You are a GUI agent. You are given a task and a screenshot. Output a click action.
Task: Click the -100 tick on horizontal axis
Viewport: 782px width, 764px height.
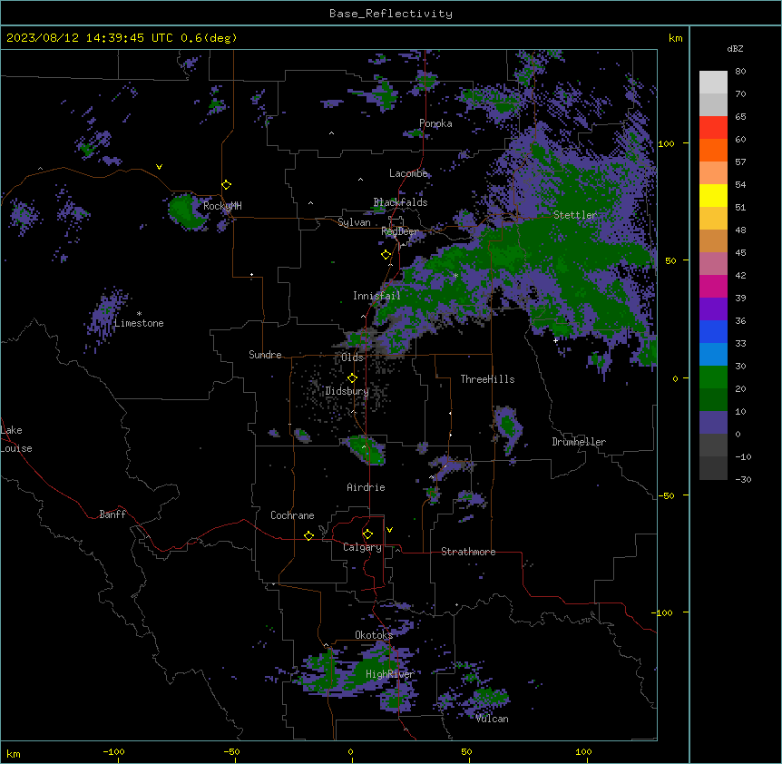pos(113,751)
